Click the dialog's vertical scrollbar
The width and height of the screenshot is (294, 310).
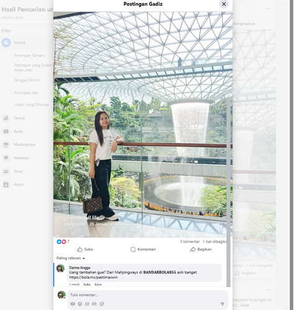pyautogui.click(x=228, y=192)
